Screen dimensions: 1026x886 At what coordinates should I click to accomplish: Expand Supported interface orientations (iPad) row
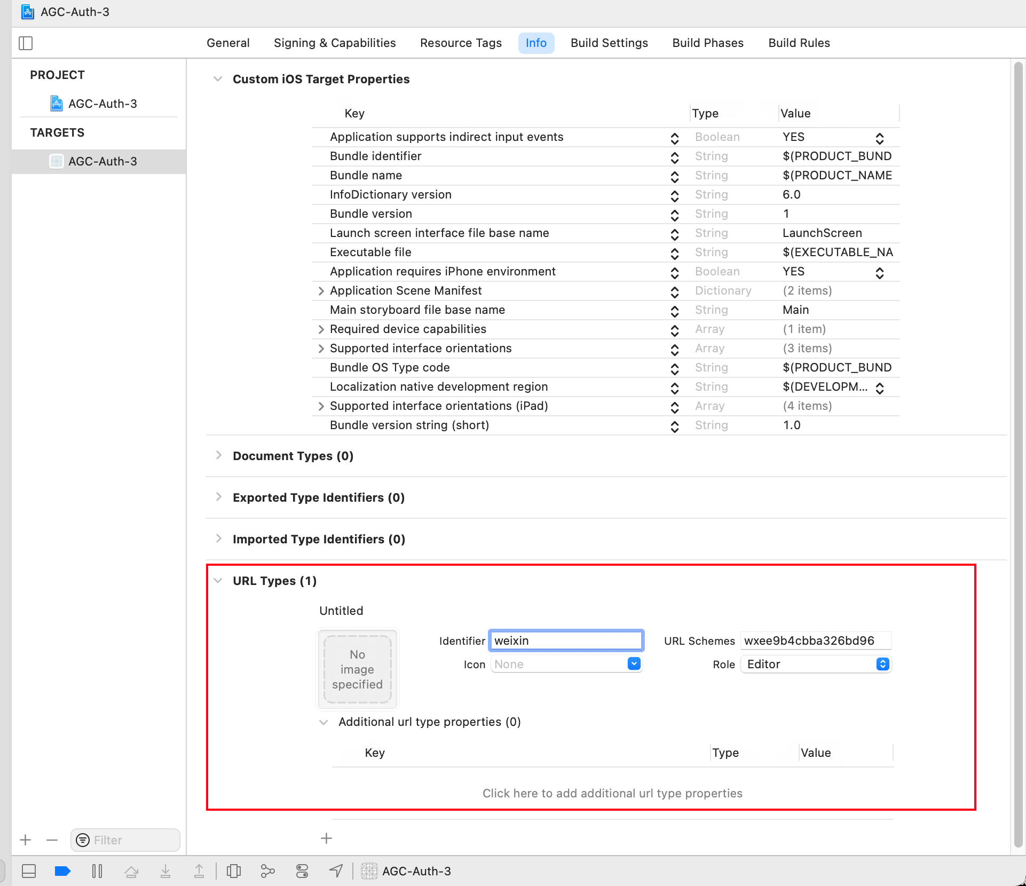(321, 406)
